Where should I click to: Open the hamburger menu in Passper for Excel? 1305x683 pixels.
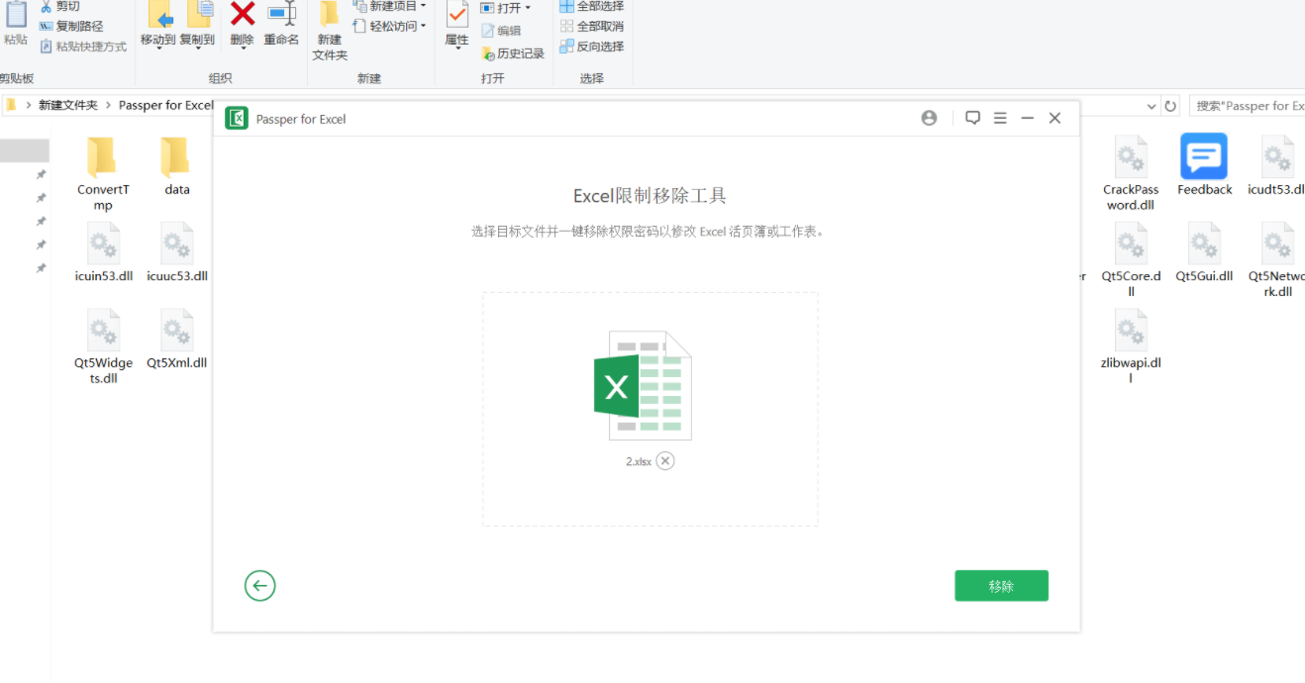pyautogui.click(x=1000, y=117)
